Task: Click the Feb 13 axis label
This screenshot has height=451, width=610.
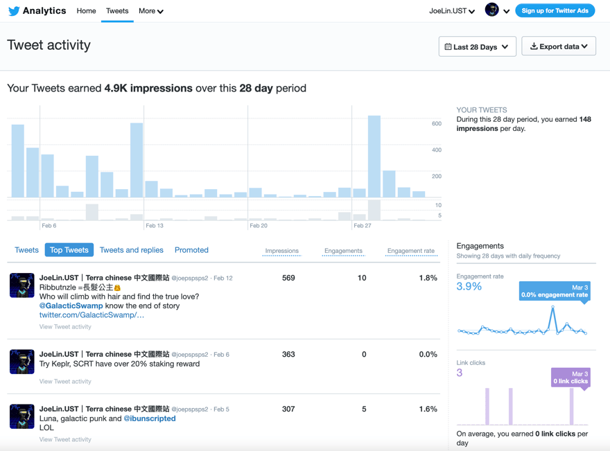Action: (155, 226)
